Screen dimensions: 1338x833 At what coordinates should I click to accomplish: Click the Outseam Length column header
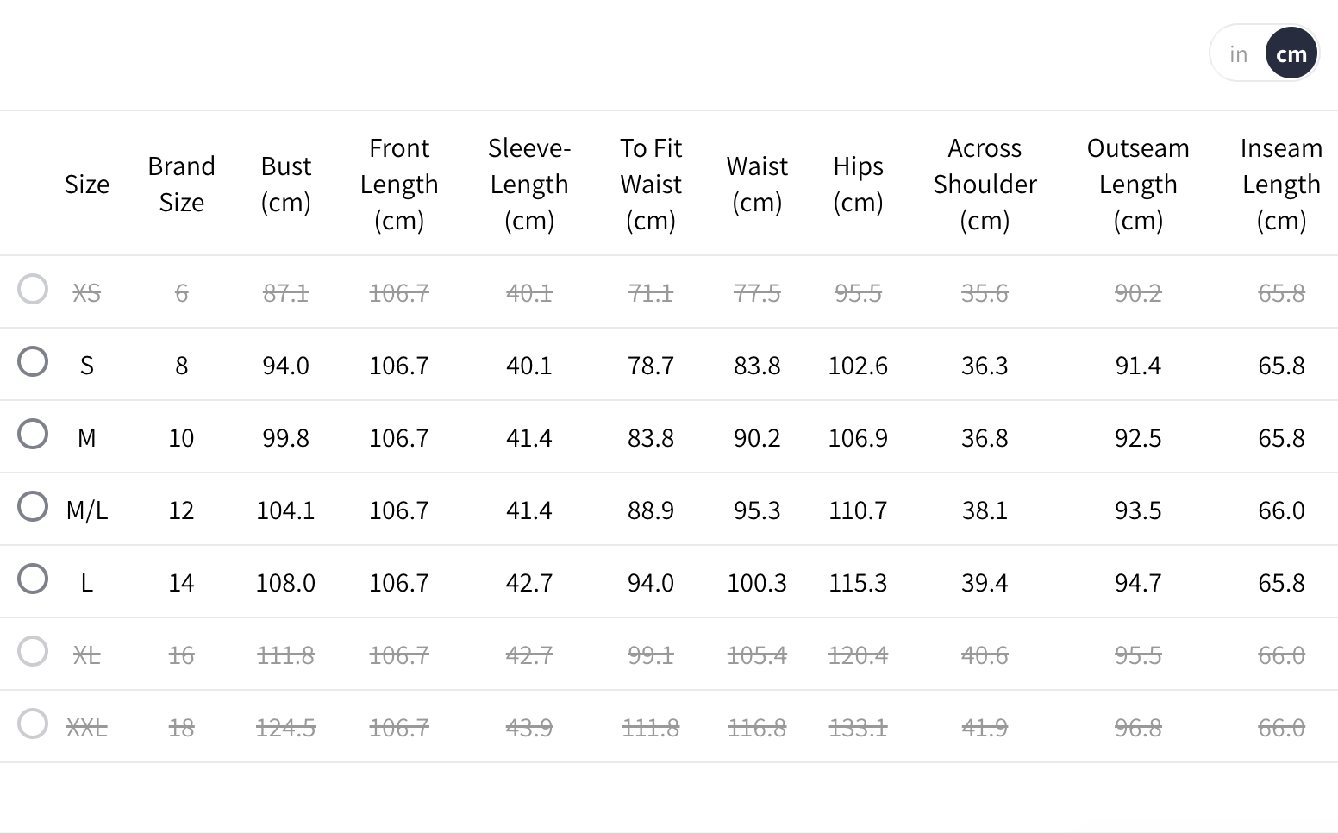pyautogui.click(x=1138, y=184)
